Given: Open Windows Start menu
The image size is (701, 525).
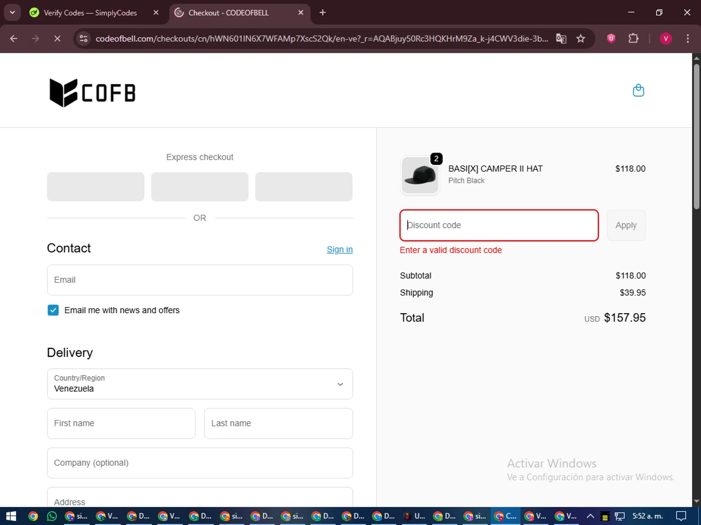Looking at the screenshot, I should click(x=11, y=516).
